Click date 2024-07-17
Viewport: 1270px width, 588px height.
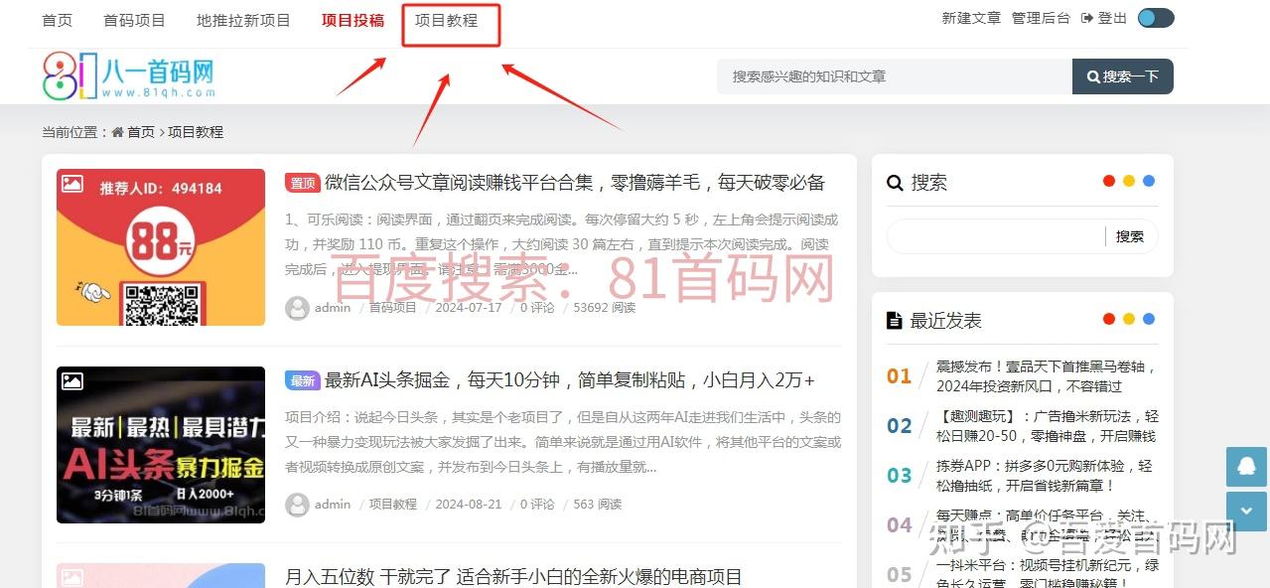(469, 308)
